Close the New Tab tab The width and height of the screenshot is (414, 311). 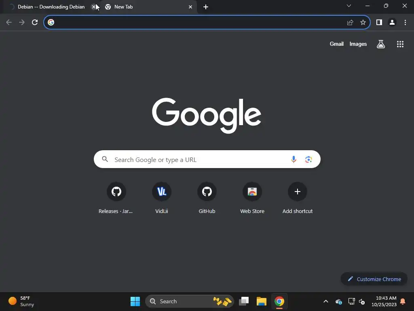pyautogui.click(x=190, y=7)
